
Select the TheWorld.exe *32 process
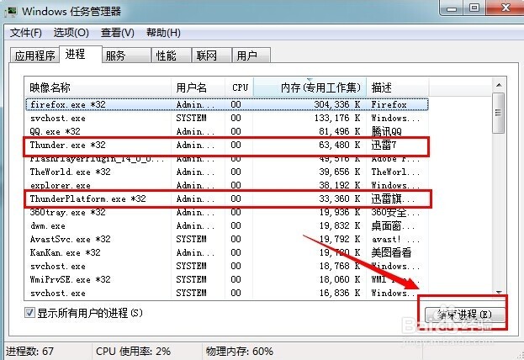pyautogui.click(x=227, y=172)
